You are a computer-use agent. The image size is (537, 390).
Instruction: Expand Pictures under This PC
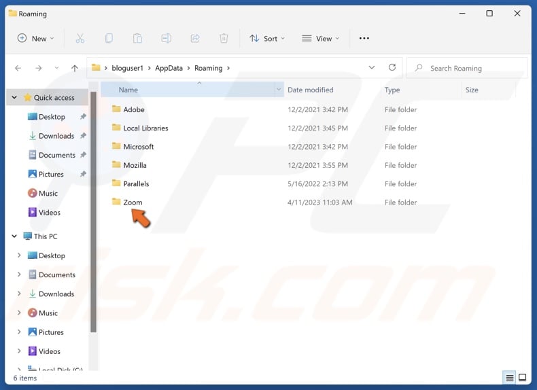(19, 332)
